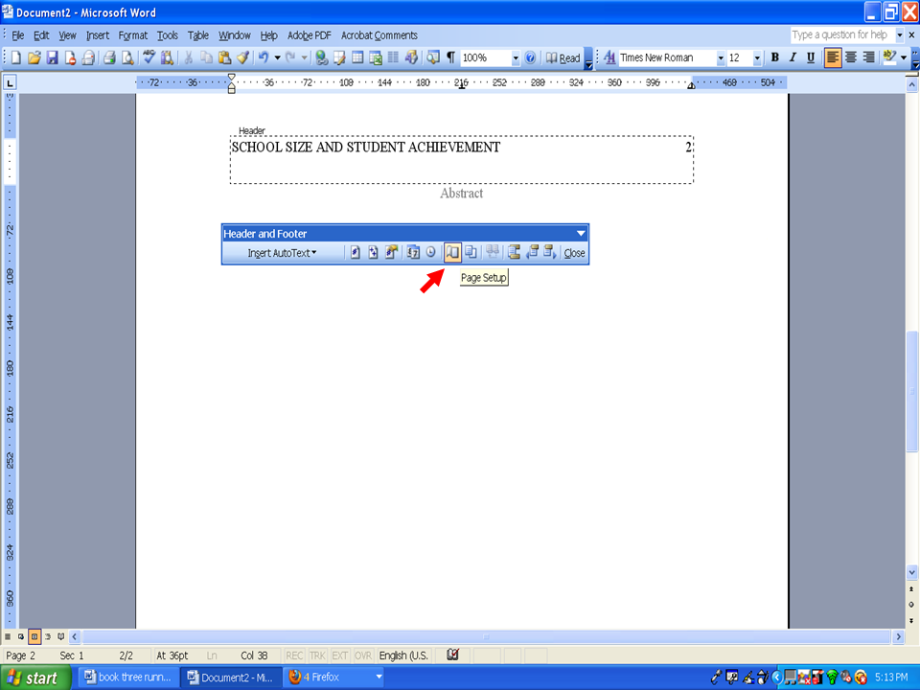
Task: Click the vertical scrollbar thumb
Action: [911, 391]
